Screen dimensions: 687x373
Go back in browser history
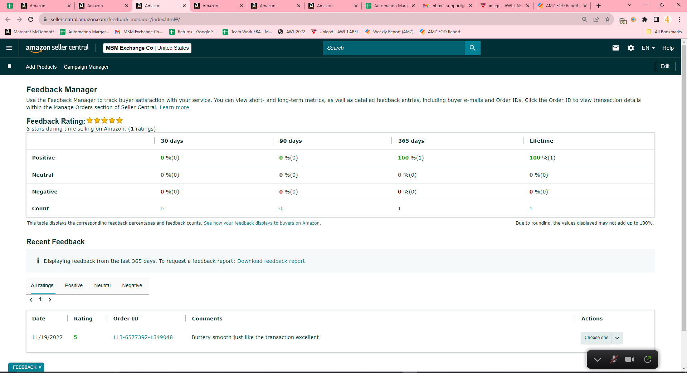point(8,19)
